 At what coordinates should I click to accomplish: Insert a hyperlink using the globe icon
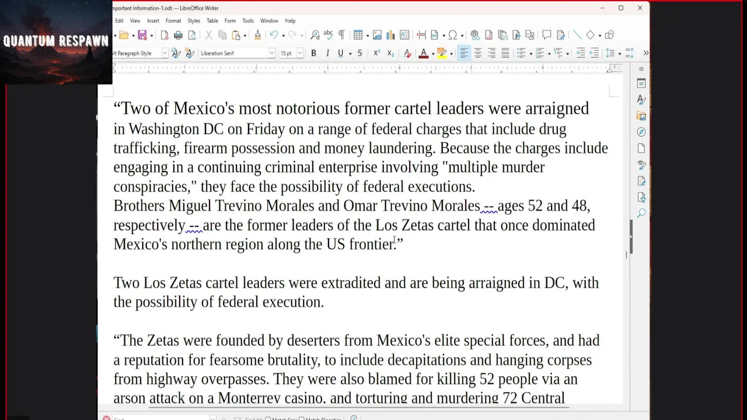tap(474, 35)
